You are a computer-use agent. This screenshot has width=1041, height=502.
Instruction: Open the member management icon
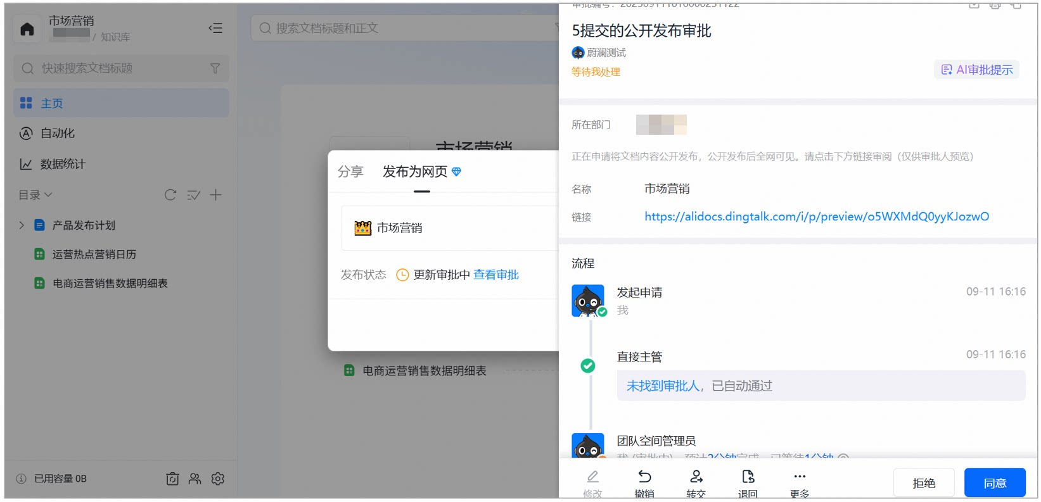pyautogui.click(x=195, y=479)
